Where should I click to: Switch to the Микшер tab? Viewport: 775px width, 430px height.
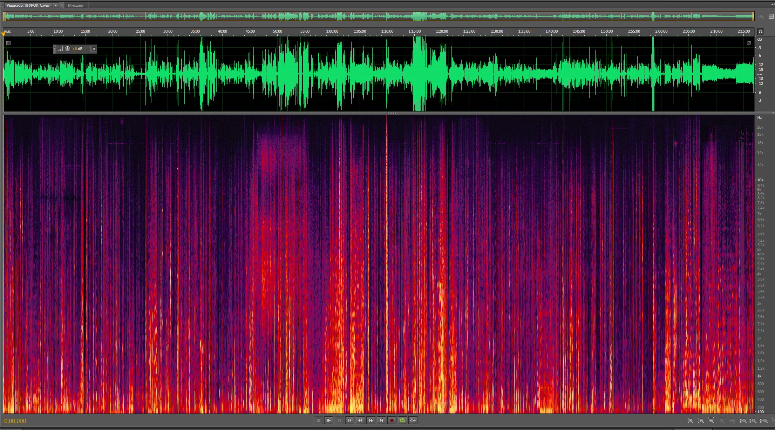pos(75,5)
